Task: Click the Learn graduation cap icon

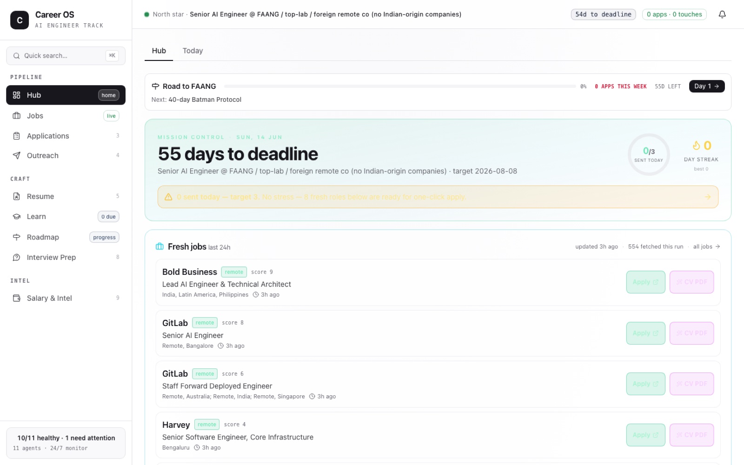Action: (16, 217)
